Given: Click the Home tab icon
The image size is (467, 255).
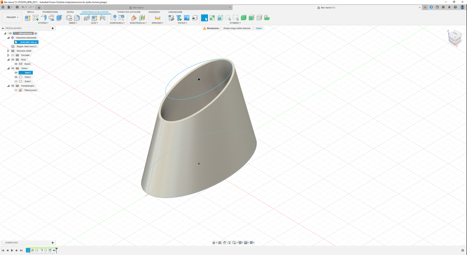Looking at the screenshot, I should point(39,7).
